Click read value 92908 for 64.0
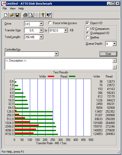The width and height of the screenshot is (122, 155). [x=111, y=108]
